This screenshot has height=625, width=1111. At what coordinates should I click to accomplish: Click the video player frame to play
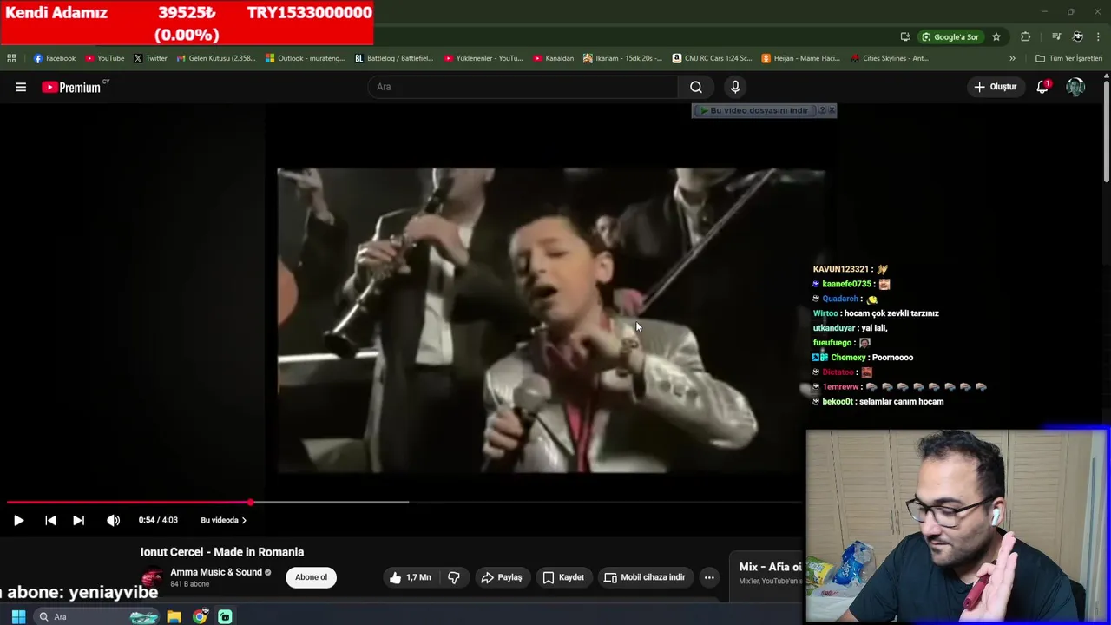click(550, 320)
